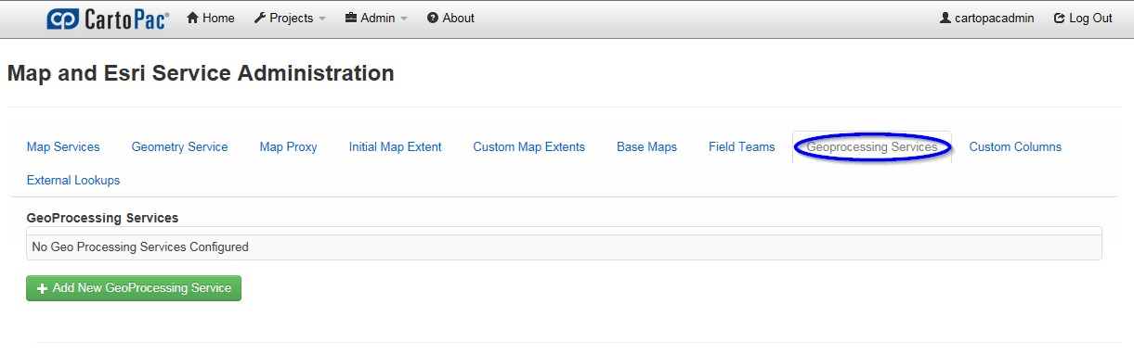Viewport: 1134px width, 354px height.
Task: Open the Custom Map Extents tab
Action: 528,146
